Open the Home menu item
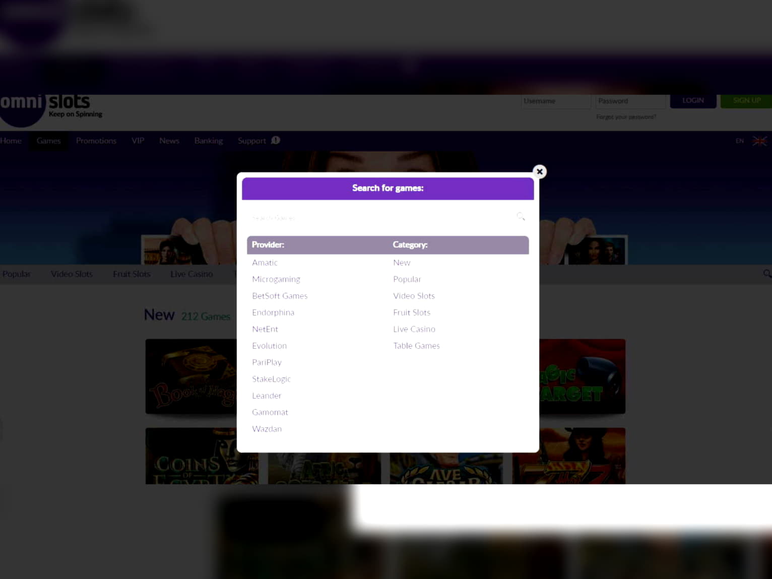 tap(11, 141)
